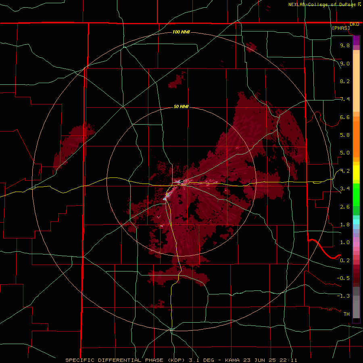Click the DKD label above the legend
The image size is (363, 363).
[355, 24]
